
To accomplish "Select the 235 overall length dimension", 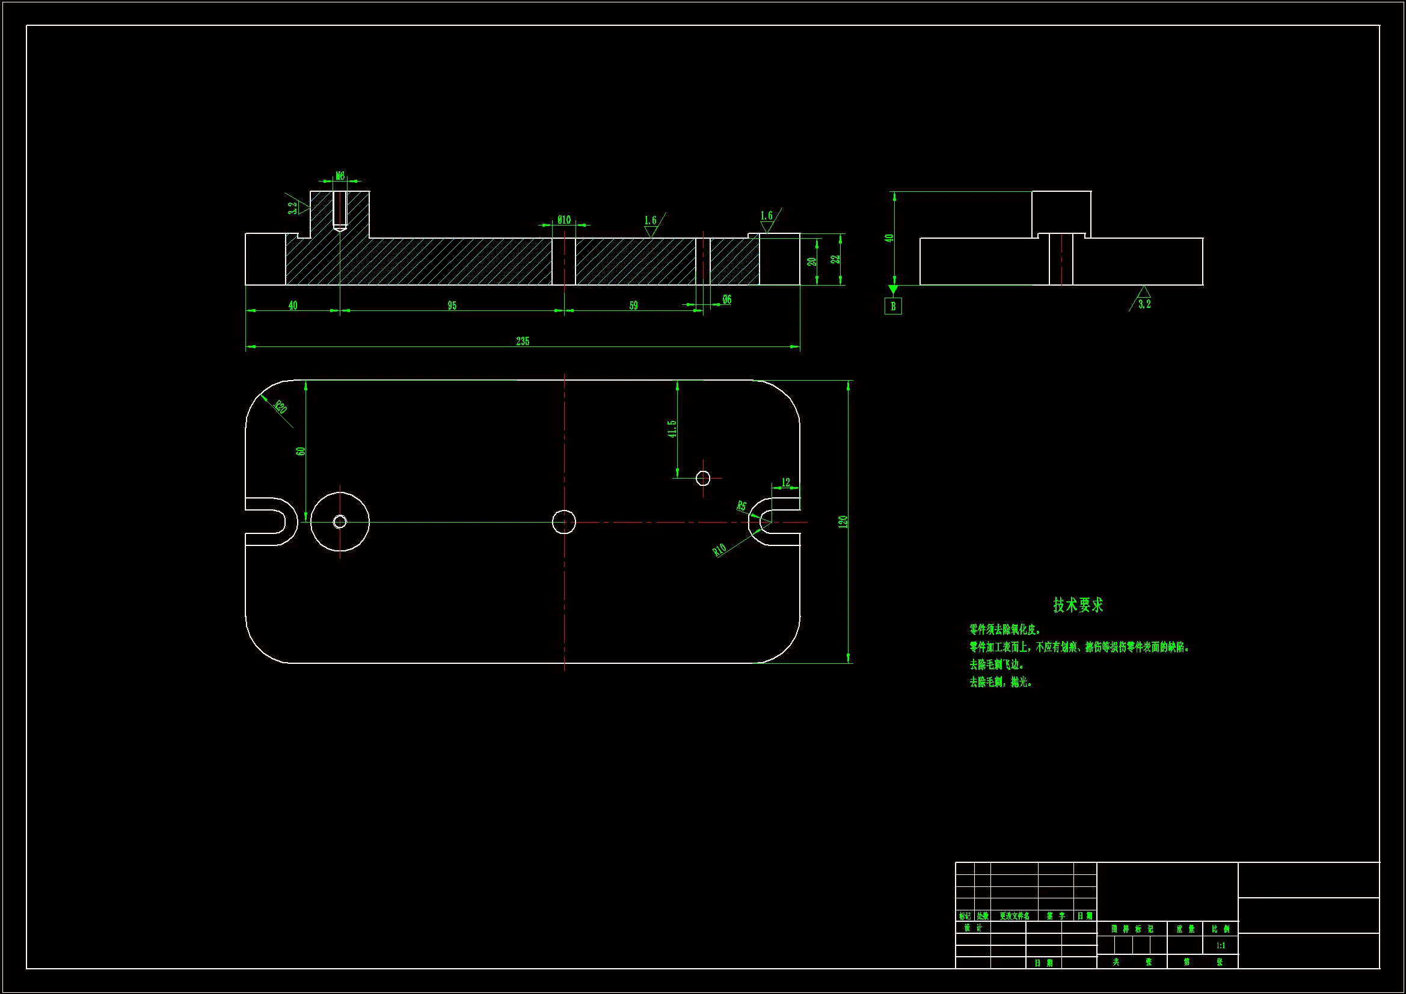I will pos(523,341).
